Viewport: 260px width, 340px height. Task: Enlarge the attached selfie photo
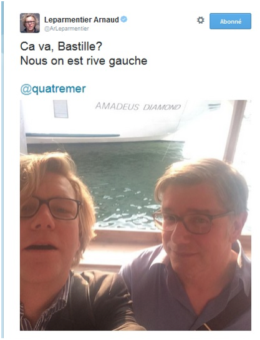(136, 215)
